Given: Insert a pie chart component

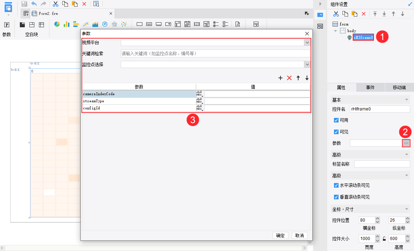Looking at the screenshot, I should [x=57, y=24].
